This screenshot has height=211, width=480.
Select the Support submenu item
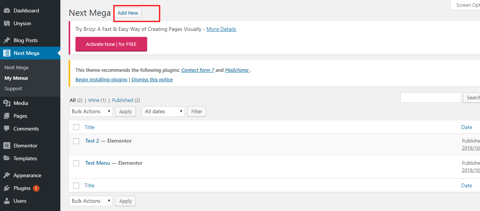pyautogui.click(x=13, y=89)
